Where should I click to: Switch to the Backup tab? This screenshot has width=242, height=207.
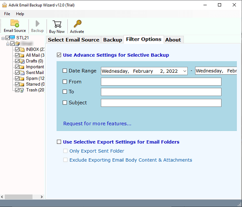(113, 40)
